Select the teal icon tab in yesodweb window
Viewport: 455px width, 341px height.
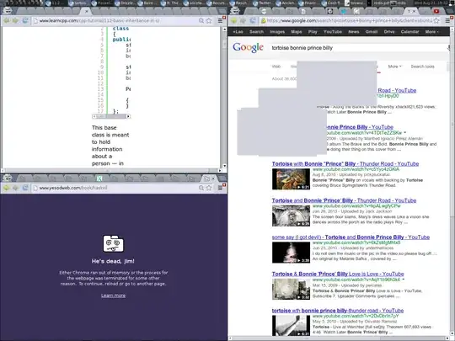(x=99, y=178)
